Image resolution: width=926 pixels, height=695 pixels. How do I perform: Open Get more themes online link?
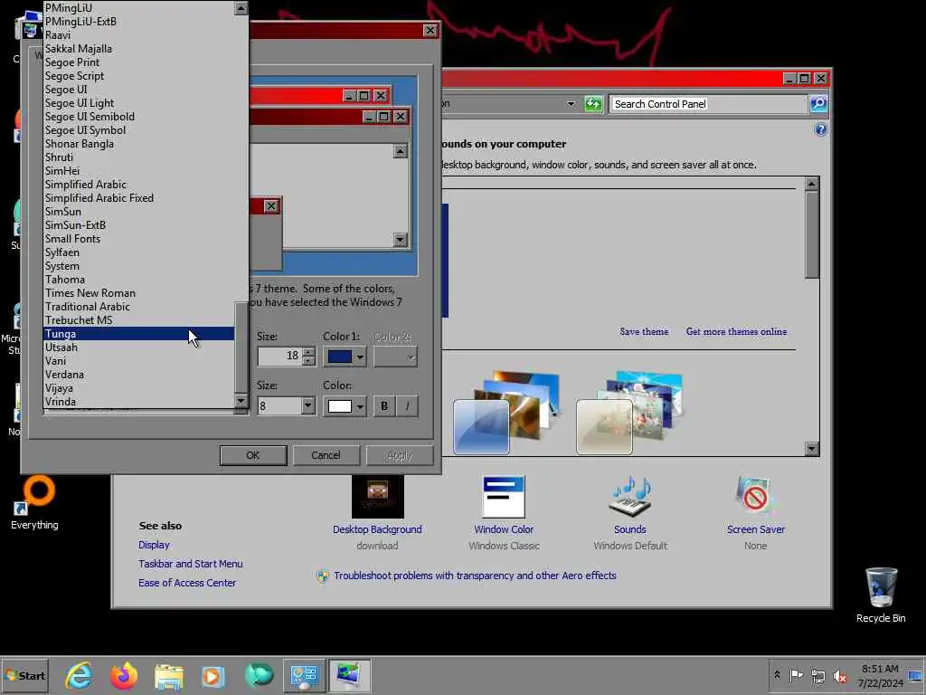[x=736, y=331]
